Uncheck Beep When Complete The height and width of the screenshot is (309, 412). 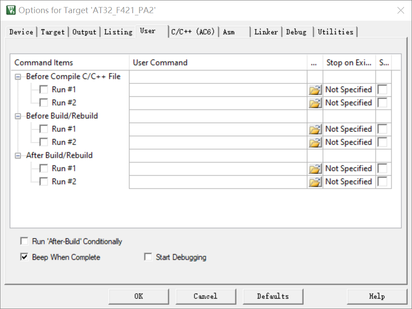click(24, 257)
